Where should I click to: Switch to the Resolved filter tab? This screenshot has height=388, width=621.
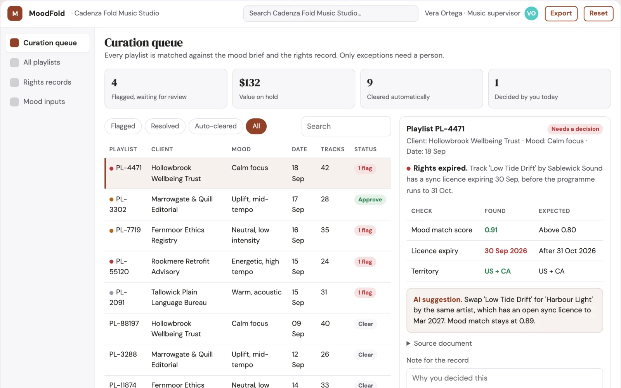coord(165,126)
